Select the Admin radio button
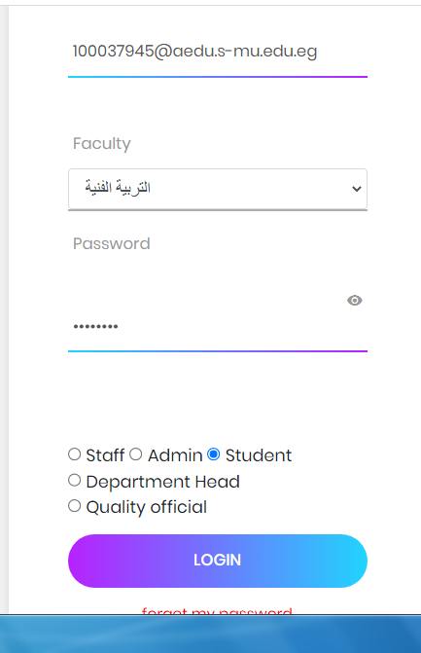The image size is (421, 653). (135, 453)
